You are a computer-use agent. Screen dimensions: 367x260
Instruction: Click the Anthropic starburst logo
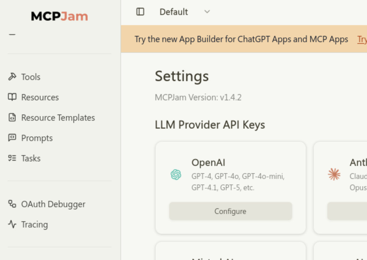point(334,174)
